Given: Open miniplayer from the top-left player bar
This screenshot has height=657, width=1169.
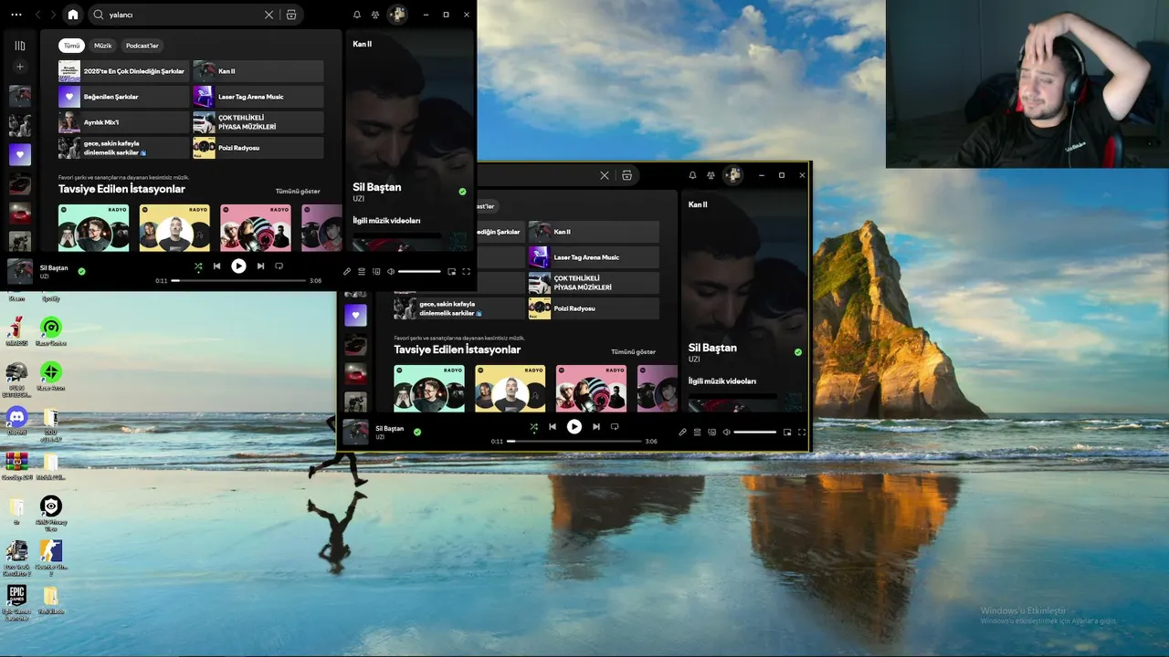Looking at the screenshot, I should [x=451, y=271].
